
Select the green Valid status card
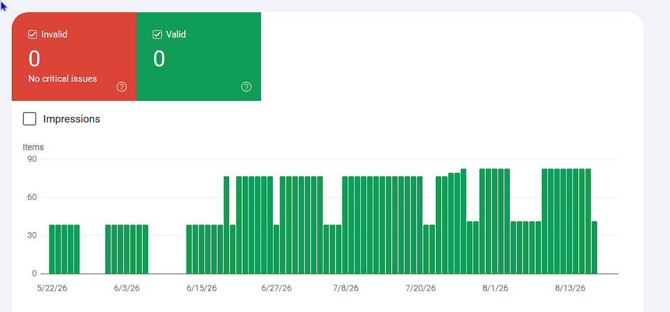pyautogui.click(x=199, y=57)
